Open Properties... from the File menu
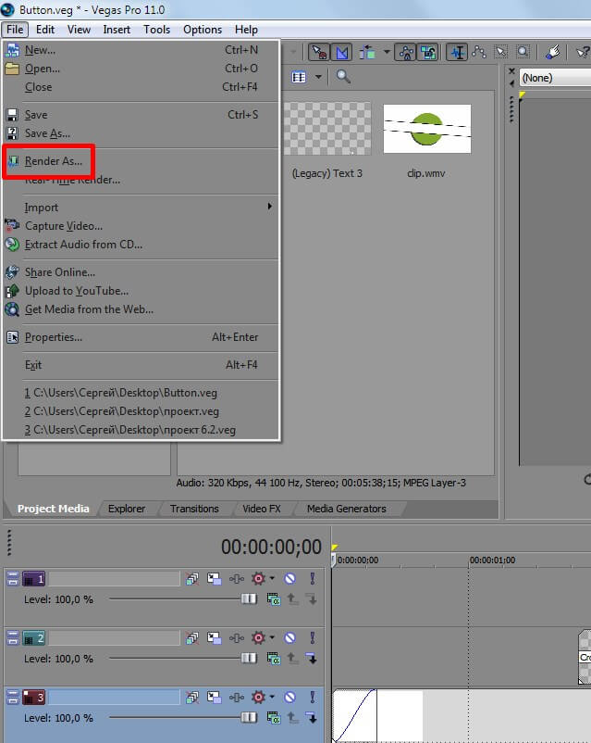The image size is (591, 743). click(141, 337)
